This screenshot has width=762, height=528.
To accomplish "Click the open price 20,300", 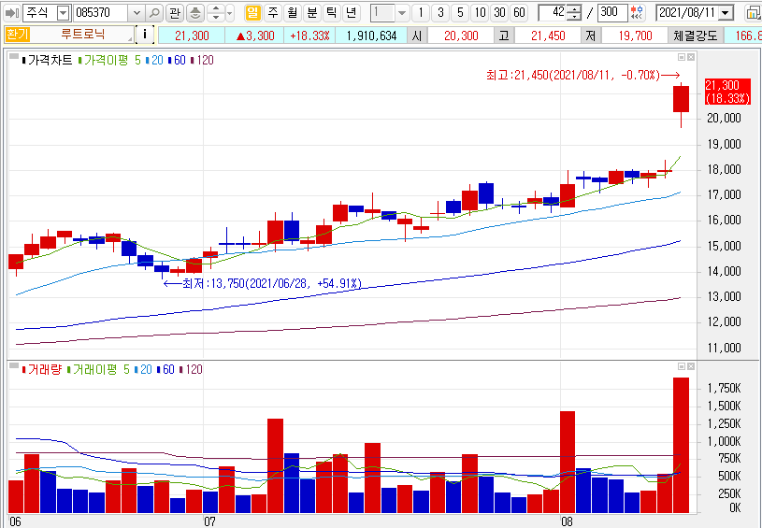I will click(461, 36).
